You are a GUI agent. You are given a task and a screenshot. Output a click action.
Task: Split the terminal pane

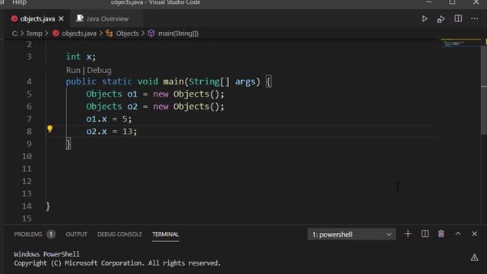click(425, 234)
